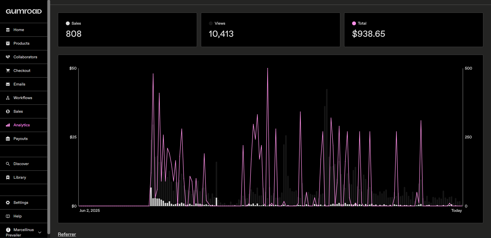Click the Marcellinus Prevailer avatar

pos(8,230)
